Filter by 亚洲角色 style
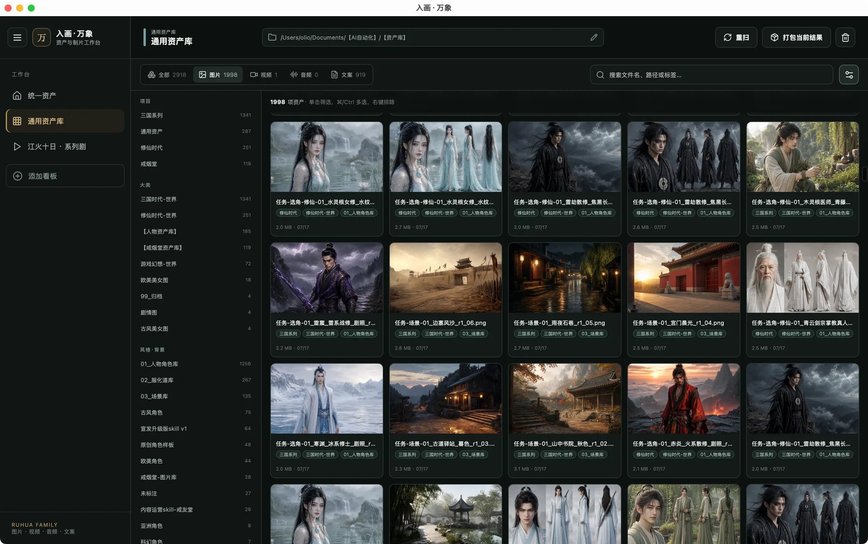Screen dimensions: 868x544 [x=196, y=525]
